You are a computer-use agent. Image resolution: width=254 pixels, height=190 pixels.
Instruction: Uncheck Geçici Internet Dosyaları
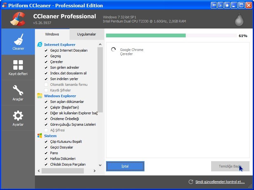coord(46,50)
